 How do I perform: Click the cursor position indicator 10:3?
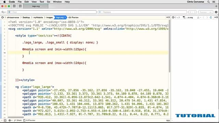point(168,121)
